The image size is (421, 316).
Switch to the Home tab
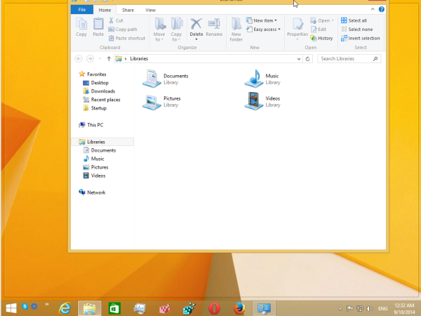pos(105,10)
